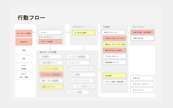
Task: Open the デザイン作品集 node
Action: point(50,41)
